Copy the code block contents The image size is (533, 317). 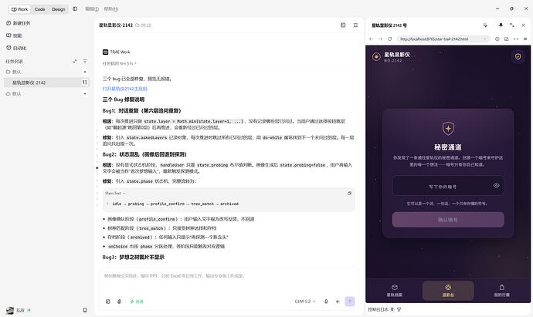pyautogui.click(x=349, y=193)
